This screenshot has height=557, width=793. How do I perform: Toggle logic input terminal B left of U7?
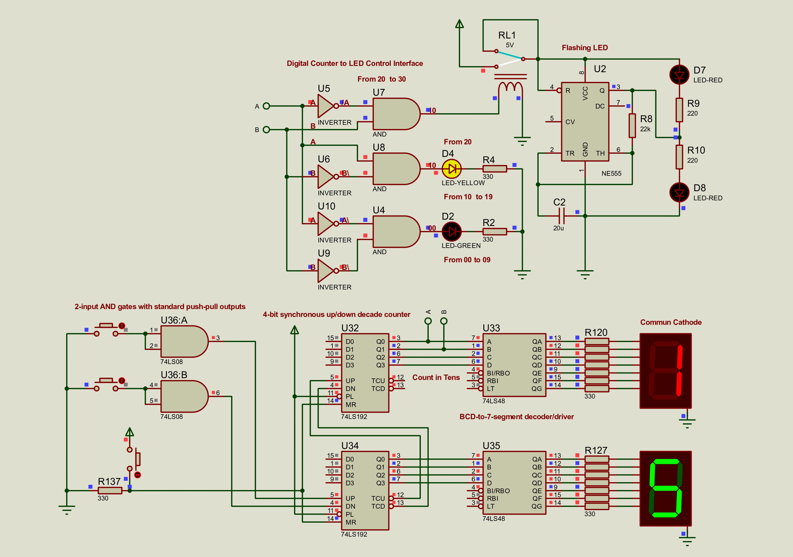coord(266,129)
